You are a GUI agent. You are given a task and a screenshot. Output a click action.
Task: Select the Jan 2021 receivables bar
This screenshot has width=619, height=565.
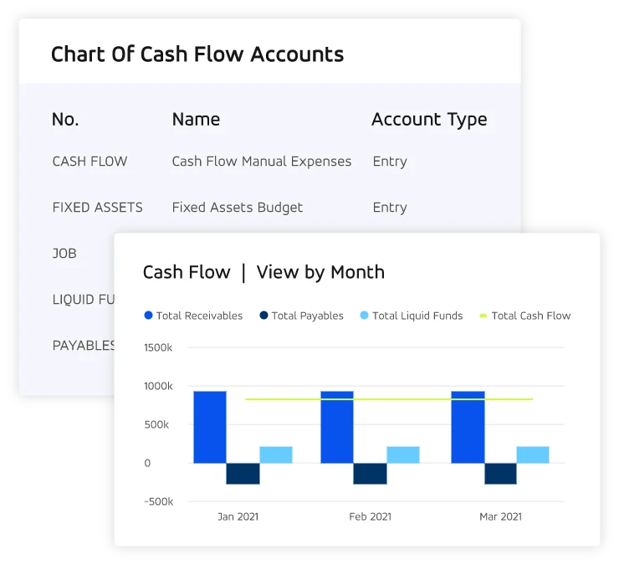210,427
